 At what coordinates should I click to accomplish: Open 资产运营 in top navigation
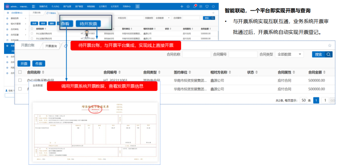(x=67, y=6)
